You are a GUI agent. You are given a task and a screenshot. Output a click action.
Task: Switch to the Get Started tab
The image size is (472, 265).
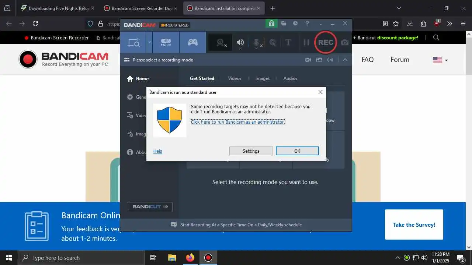[x=202, y=78]
